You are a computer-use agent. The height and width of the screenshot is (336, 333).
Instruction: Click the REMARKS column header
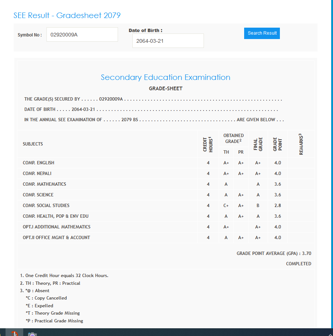[301, 144]
